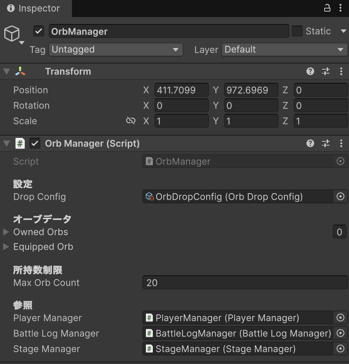Screen dimensions: 349x364
Task: Open Transform preset settings icon
Action: (x=326, y=71)
